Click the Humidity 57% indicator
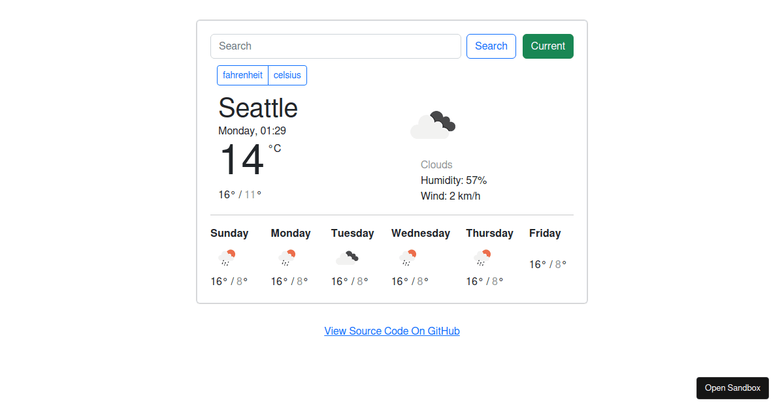 [454, 180]
